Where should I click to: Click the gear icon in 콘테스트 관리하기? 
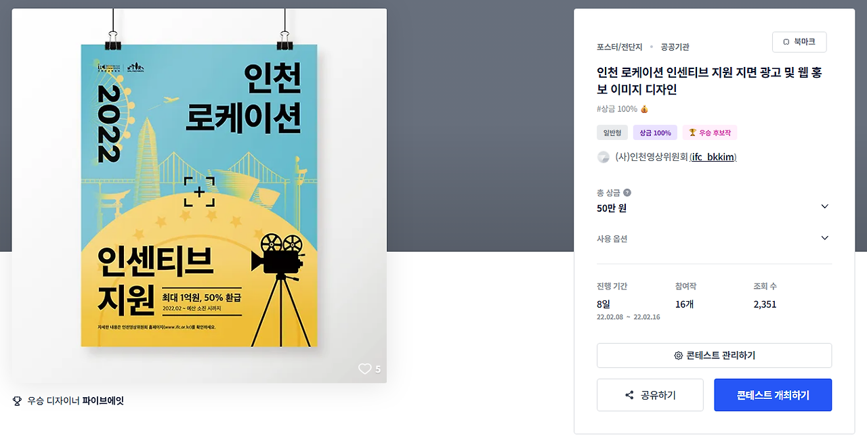click(x=678, y=356)
